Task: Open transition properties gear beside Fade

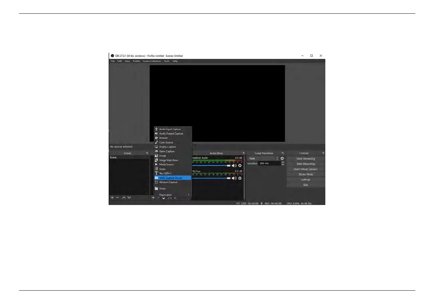Action: tap(282, 159)
